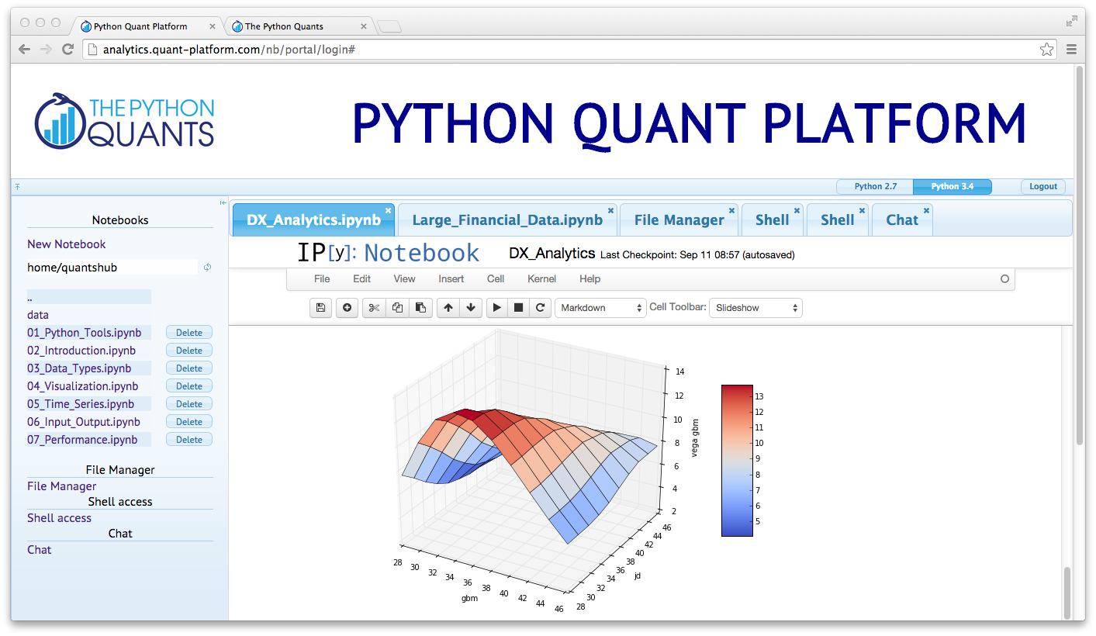
Task: Move the selected cell down
Action: 471,308
